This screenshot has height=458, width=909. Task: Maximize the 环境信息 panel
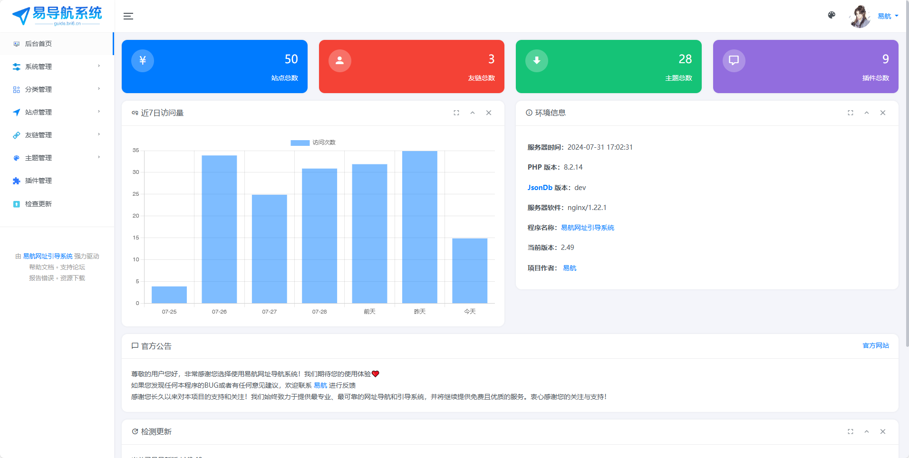(x=851, y=113)
